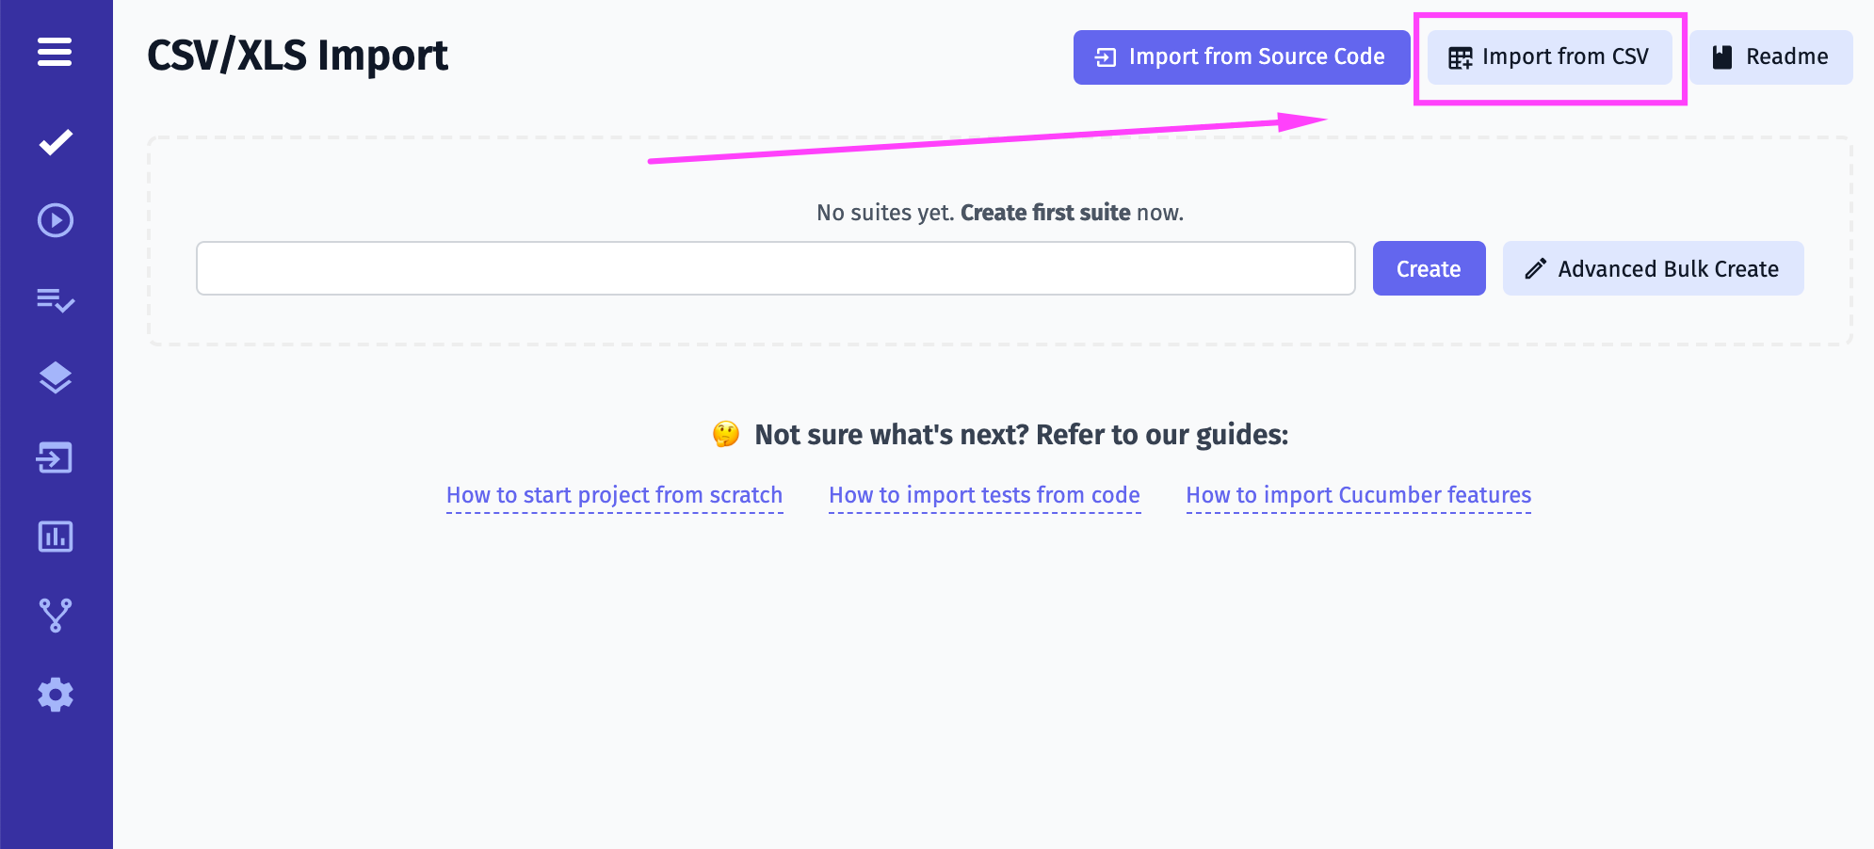Open Imports via arrow-box sidebar icon
This screenshot has height=849, width=1874.
point(56,457)
